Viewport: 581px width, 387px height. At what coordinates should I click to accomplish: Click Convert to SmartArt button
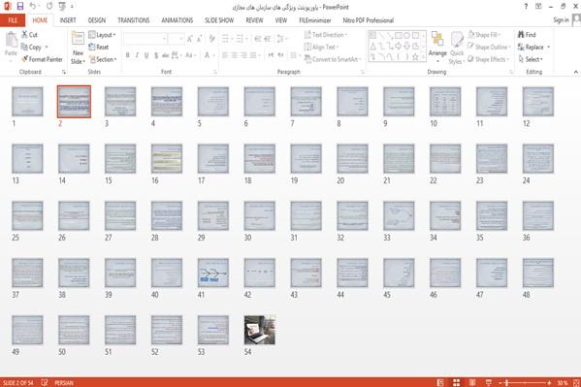coord(332,59)
